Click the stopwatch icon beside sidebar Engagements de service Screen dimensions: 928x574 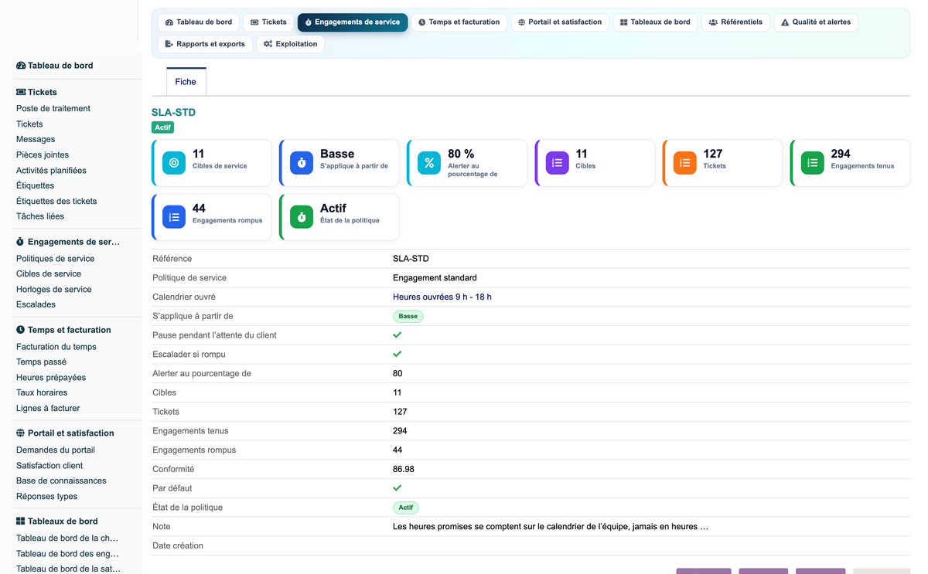(21, 242)
